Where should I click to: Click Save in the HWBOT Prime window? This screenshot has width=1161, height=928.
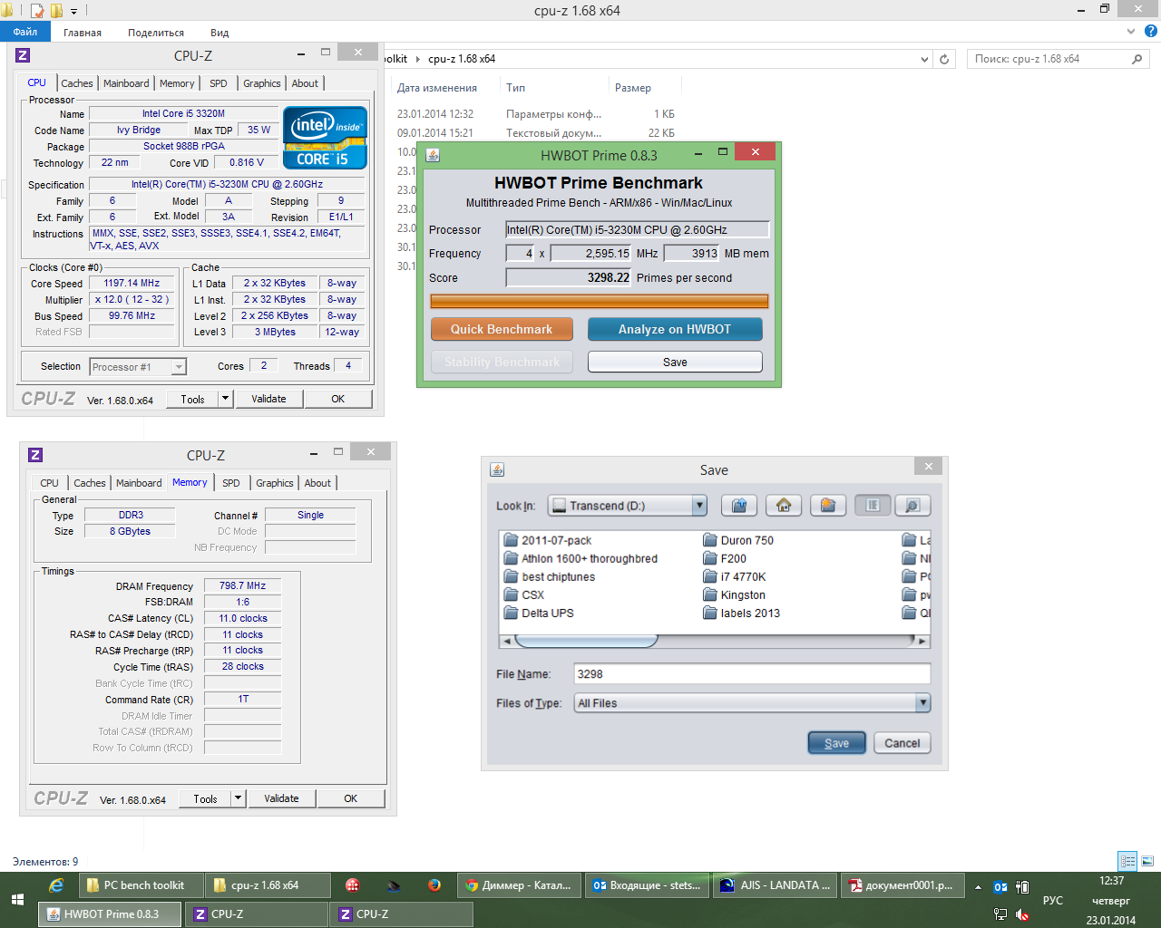[675, 362]
